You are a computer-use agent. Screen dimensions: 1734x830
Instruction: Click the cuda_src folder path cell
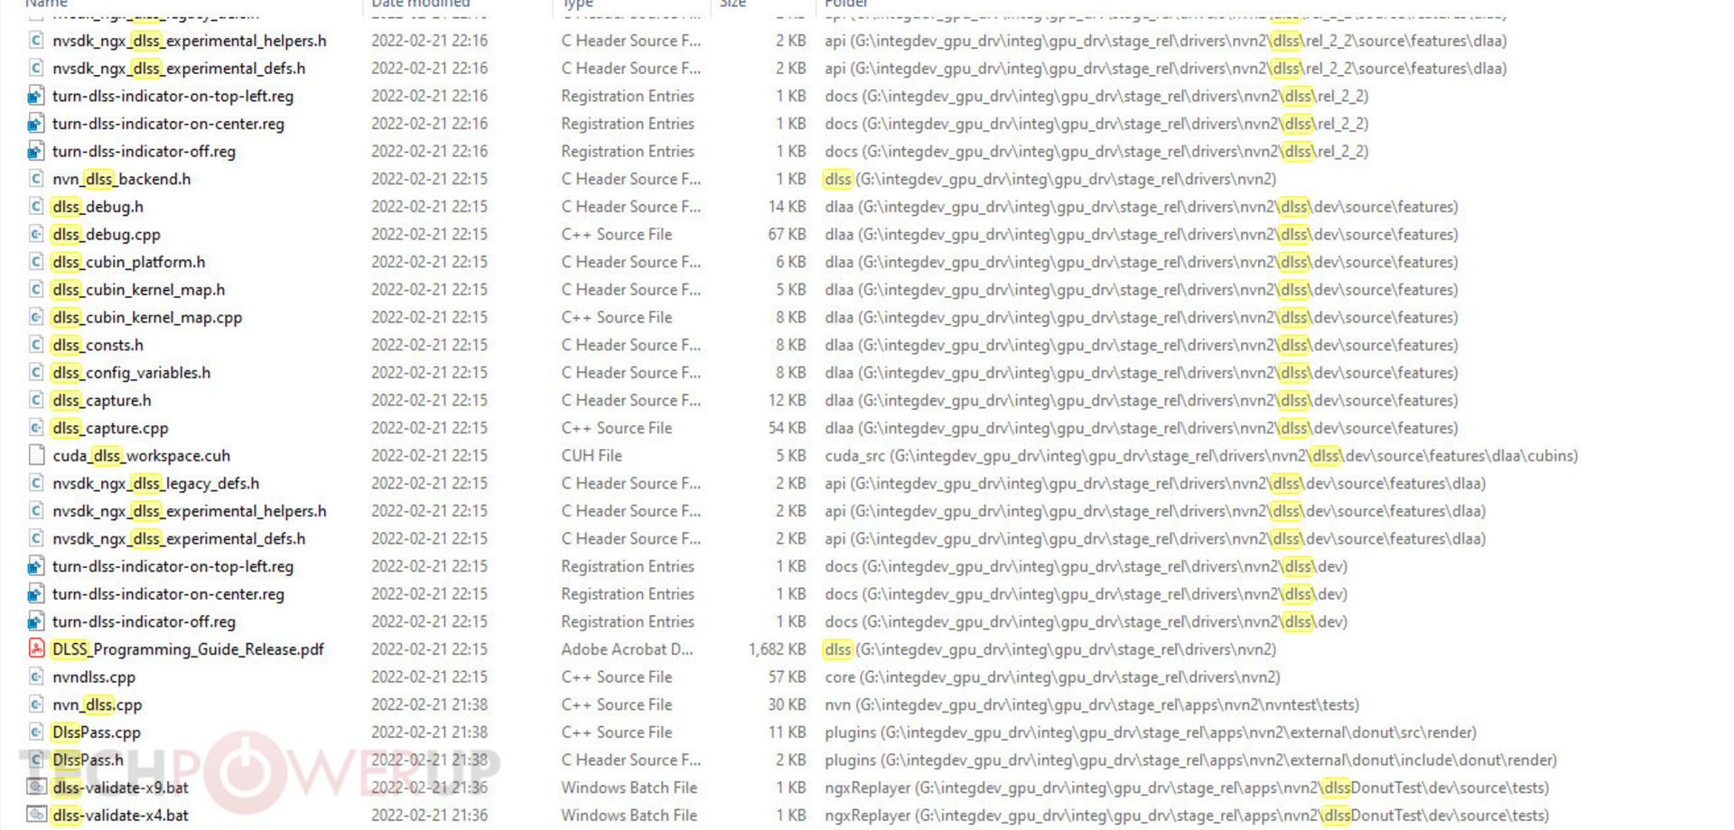pyautogui.click(x=1201, y=455)
